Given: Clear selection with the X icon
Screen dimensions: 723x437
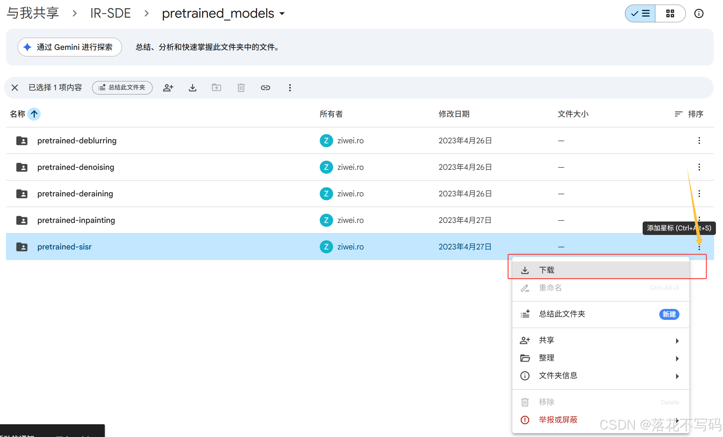Looking at the screenshot, I should [x=15, y=88].
